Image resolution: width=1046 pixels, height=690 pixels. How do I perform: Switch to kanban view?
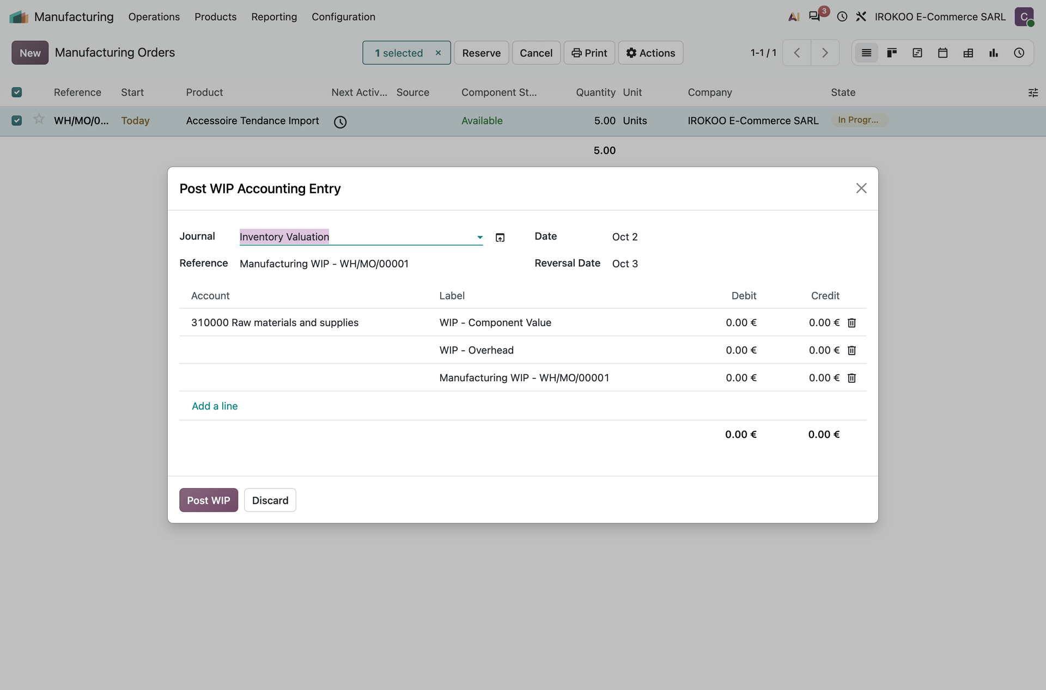click(x=892, y=53)
